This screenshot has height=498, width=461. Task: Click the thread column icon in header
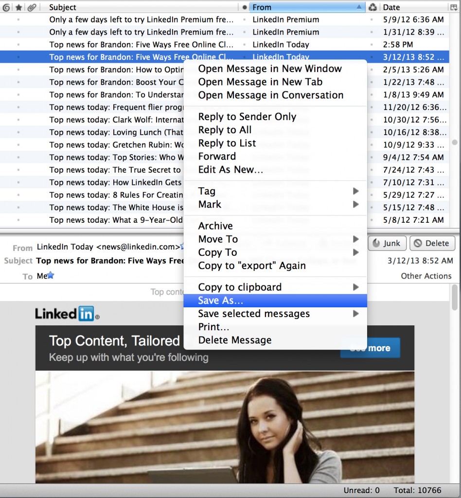tap(6, 7)
